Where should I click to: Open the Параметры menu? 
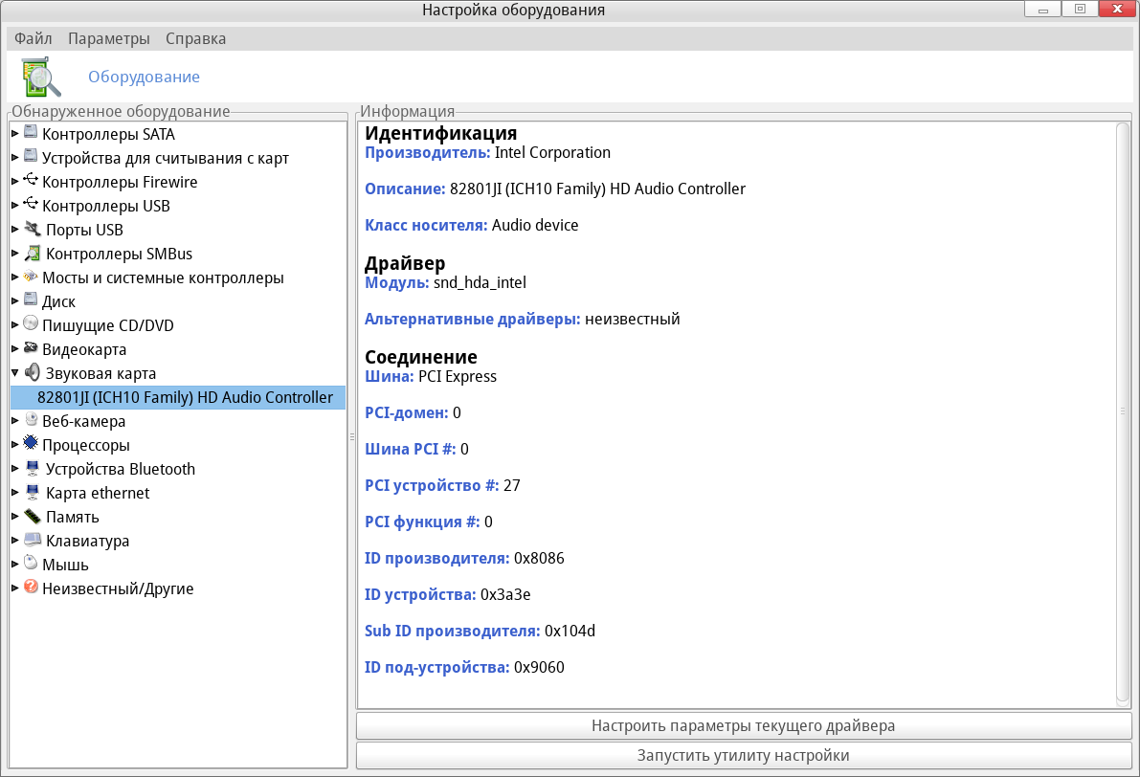[x=109, y=38]
